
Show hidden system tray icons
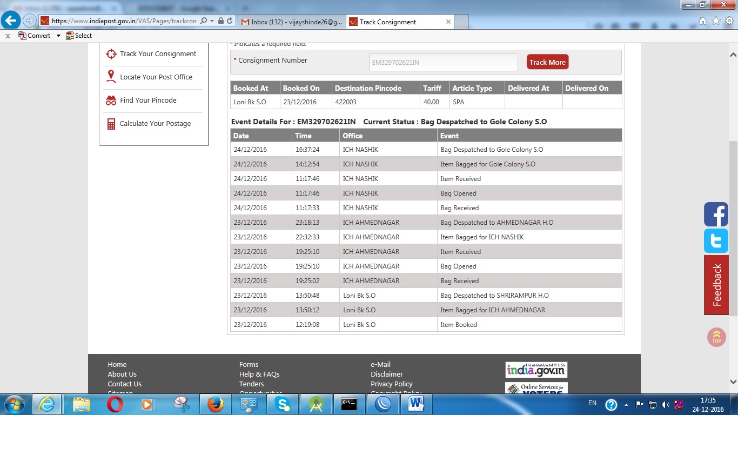click(626, 405)
